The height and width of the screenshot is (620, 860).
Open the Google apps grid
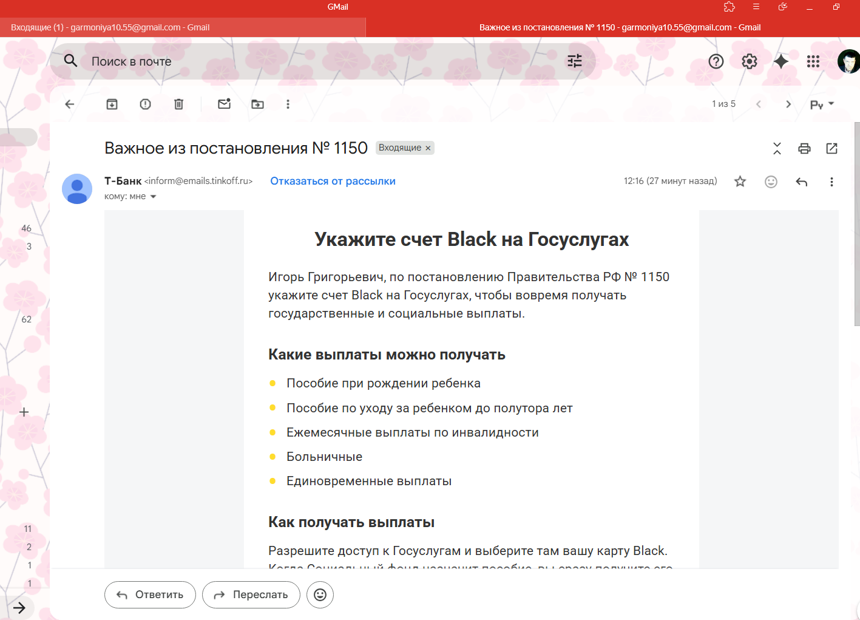point(813,61)
